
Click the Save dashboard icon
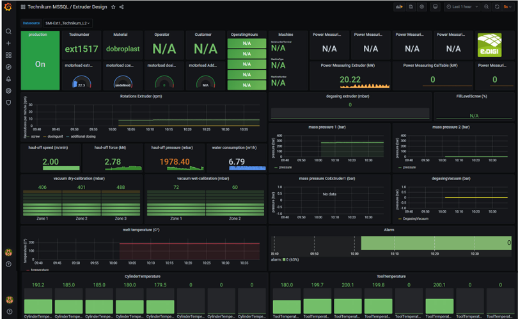click(411, 7)
